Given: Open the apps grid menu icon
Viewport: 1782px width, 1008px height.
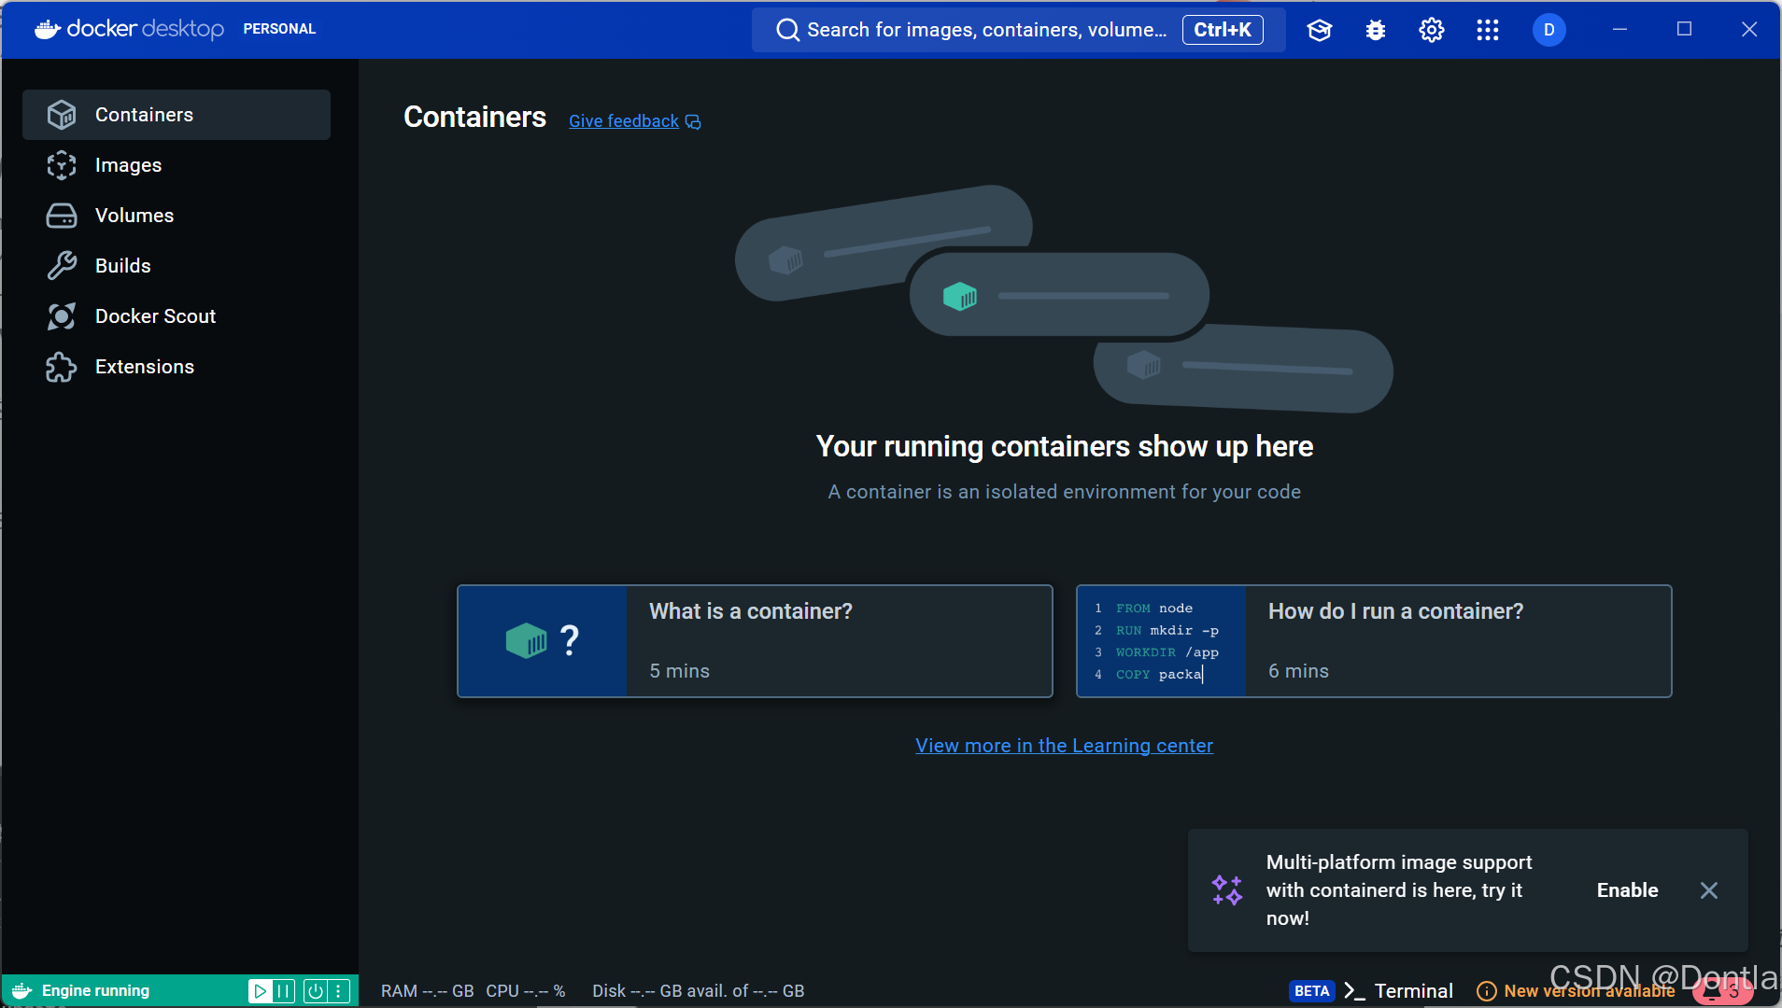Looking at the screenshot, I should [1487, 30].
